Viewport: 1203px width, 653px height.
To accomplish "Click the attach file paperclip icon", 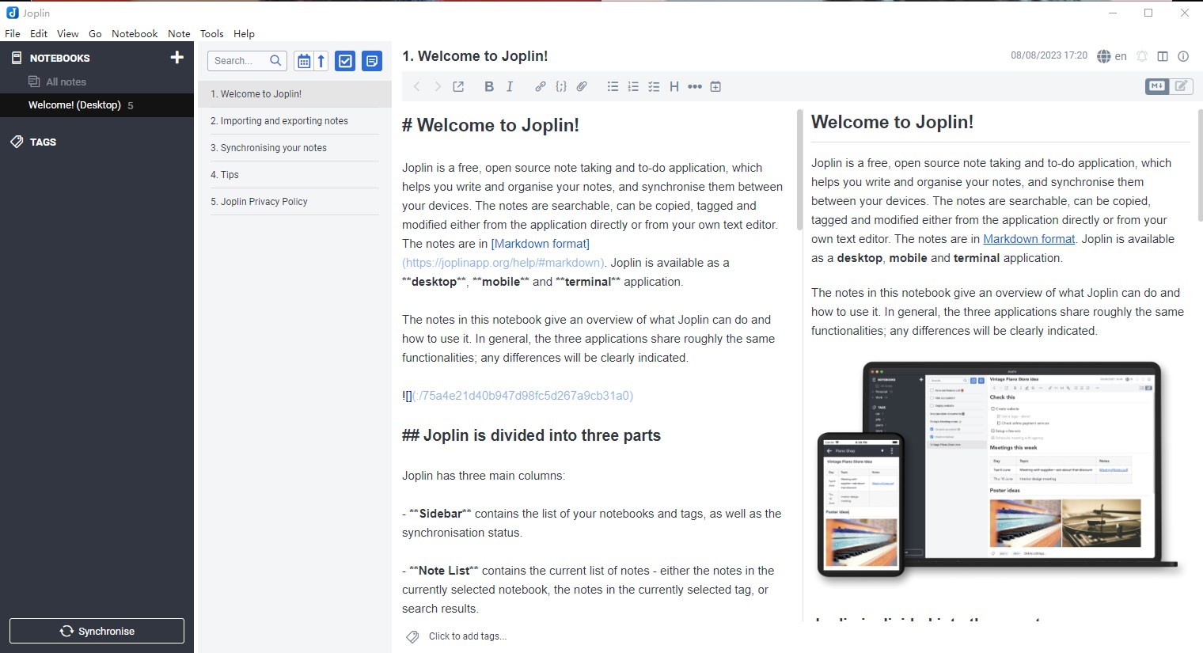I will (582, 87).
